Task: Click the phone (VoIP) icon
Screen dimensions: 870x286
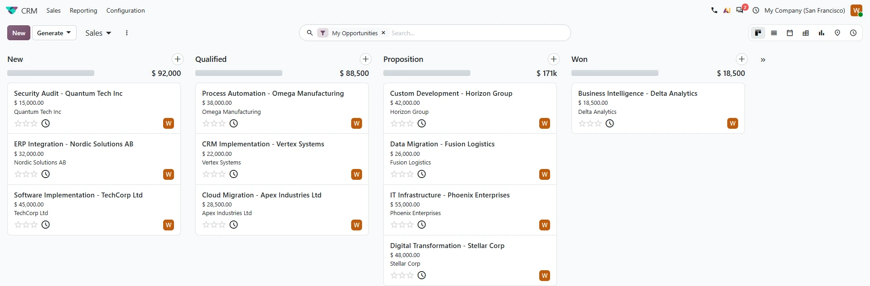Action: [x=714, y=10]
